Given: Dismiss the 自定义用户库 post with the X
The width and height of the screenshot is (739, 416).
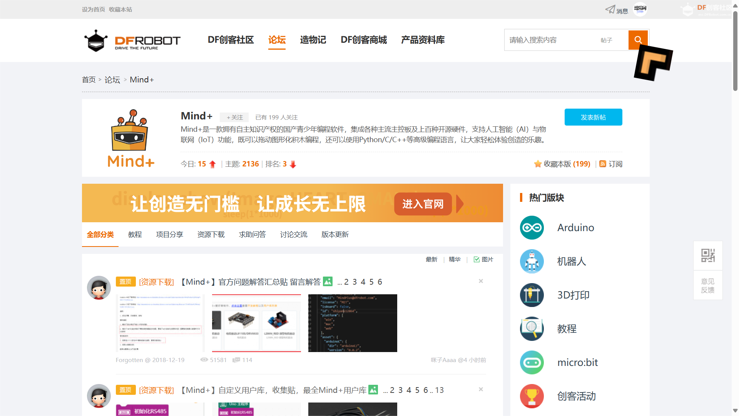Looking at the screenshot, I should click(x=481, y=389).
